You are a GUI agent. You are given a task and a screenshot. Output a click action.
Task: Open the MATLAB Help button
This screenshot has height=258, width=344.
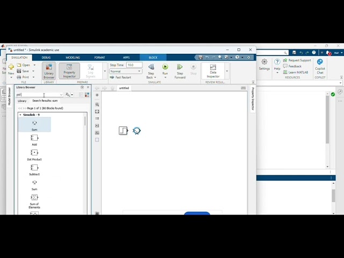(x=277, y=66)
